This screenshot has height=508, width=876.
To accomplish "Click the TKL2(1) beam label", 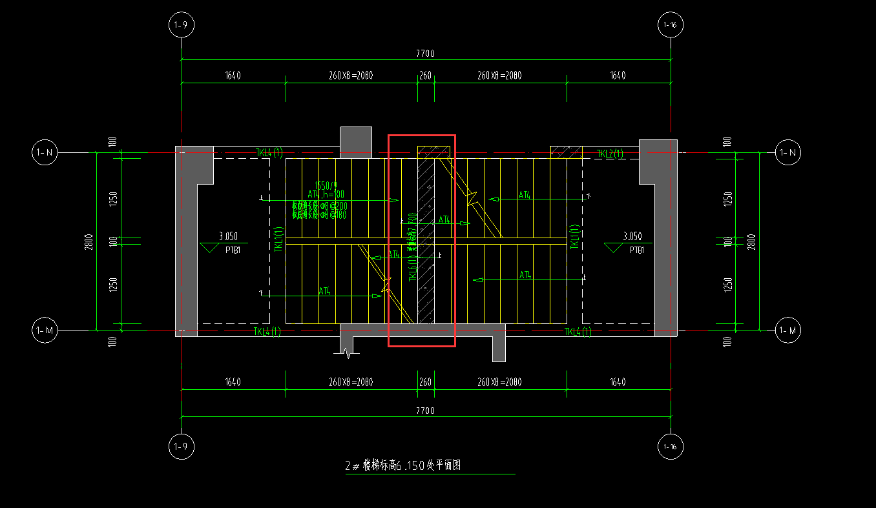I will coord(610,154).
